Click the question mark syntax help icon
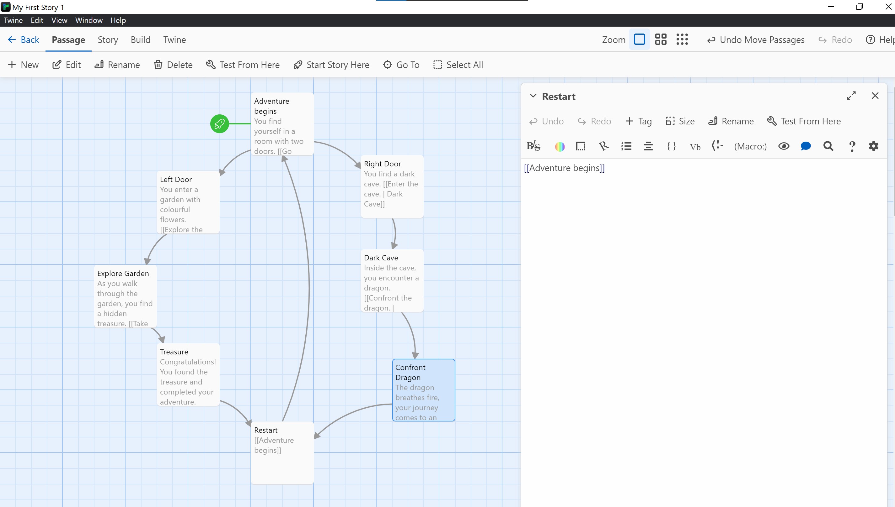This screenshot has width=895, height=507. click(x=852, y=147)
